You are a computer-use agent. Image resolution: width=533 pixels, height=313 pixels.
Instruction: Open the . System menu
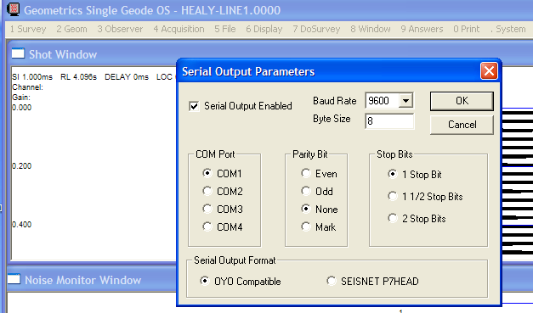(x=508, y=29)
